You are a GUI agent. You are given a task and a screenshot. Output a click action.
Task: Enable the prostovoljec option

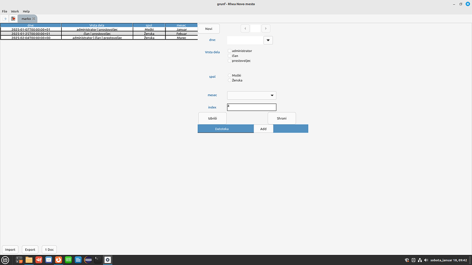pyautogui.click(x=229, y=60)
